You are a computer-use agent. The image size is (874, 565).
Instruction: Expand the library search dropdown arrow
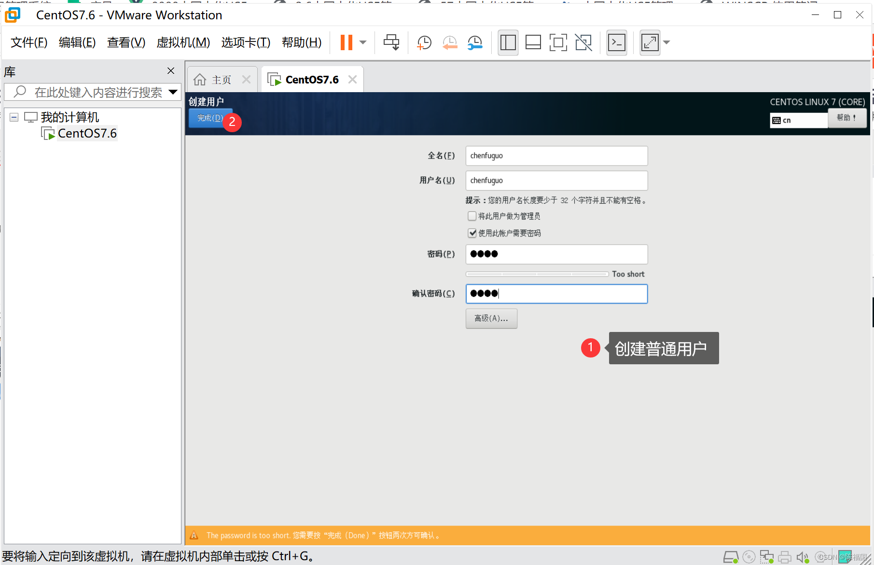click(x=173, y=92)
